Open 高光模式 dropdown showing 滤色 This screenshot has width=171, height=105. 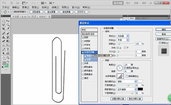click(127, 81)
